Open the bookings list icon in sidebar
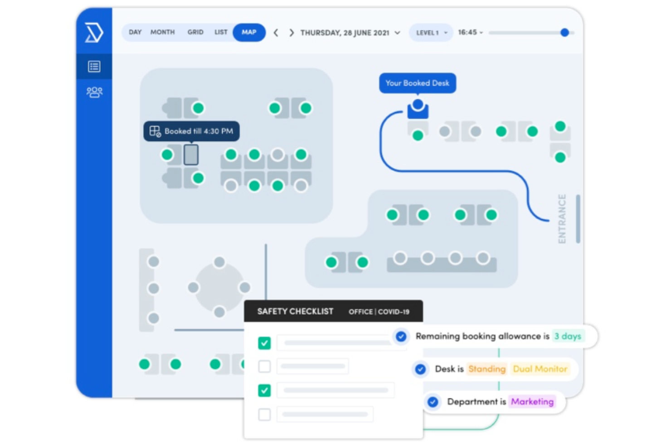Image resolution: width=671 pixels, height=447 pixels. [94, 67]
